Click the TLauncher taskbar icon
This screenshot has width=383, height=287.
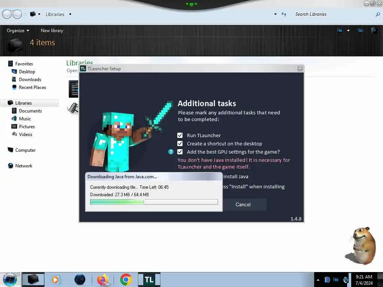[x=149, y=280]
